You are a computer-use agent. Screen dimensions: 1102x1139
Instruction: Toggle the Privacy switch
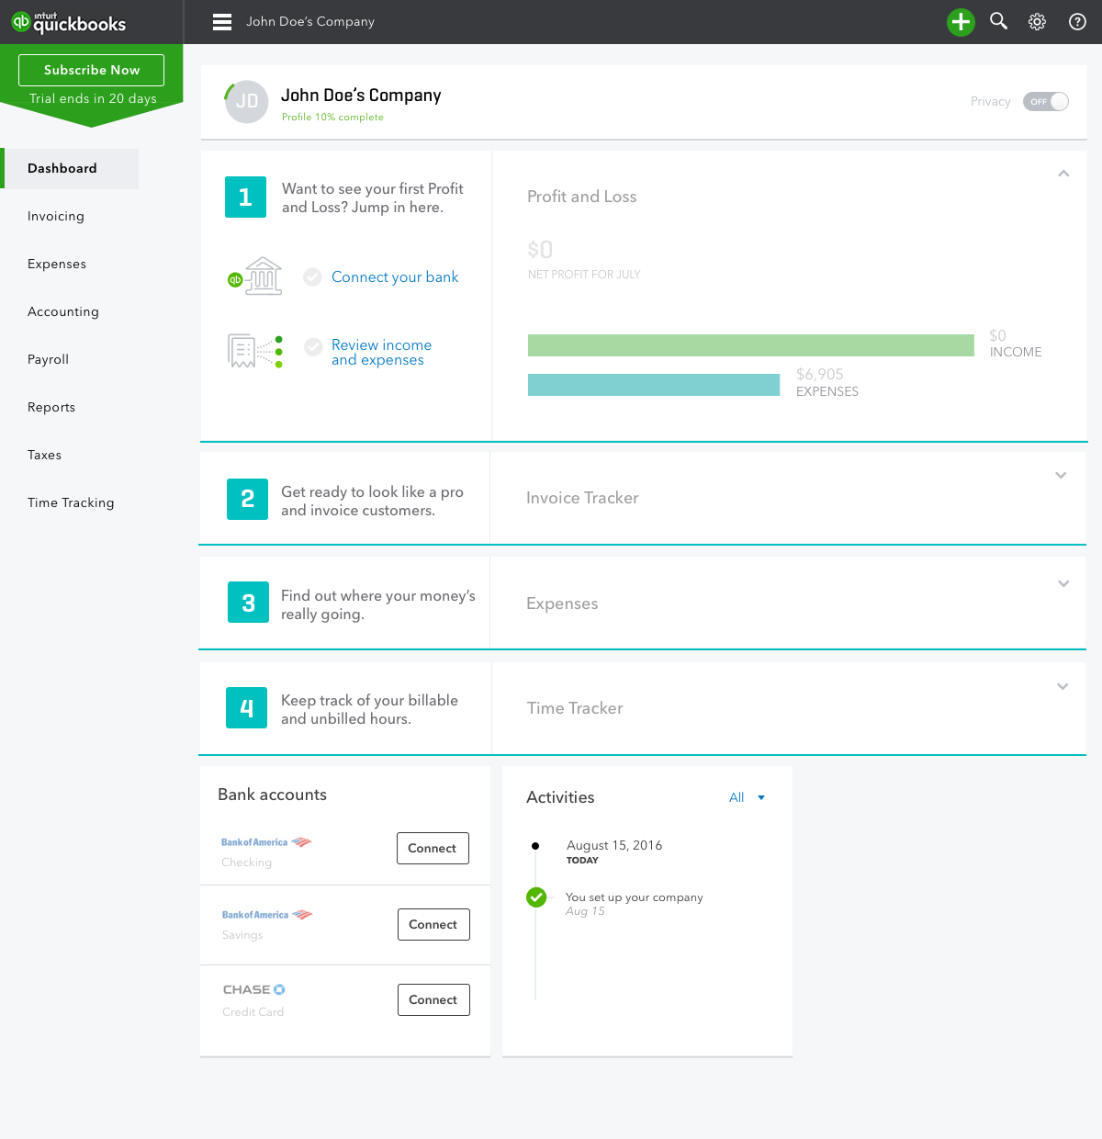coord(1046,101)
